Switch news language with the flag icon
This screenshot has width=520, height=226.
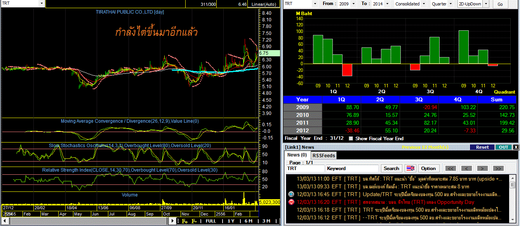coord(410,169)
